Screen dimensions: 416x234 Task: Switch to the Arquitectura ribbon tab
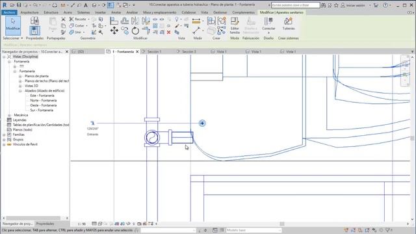(x=30, y=12)
